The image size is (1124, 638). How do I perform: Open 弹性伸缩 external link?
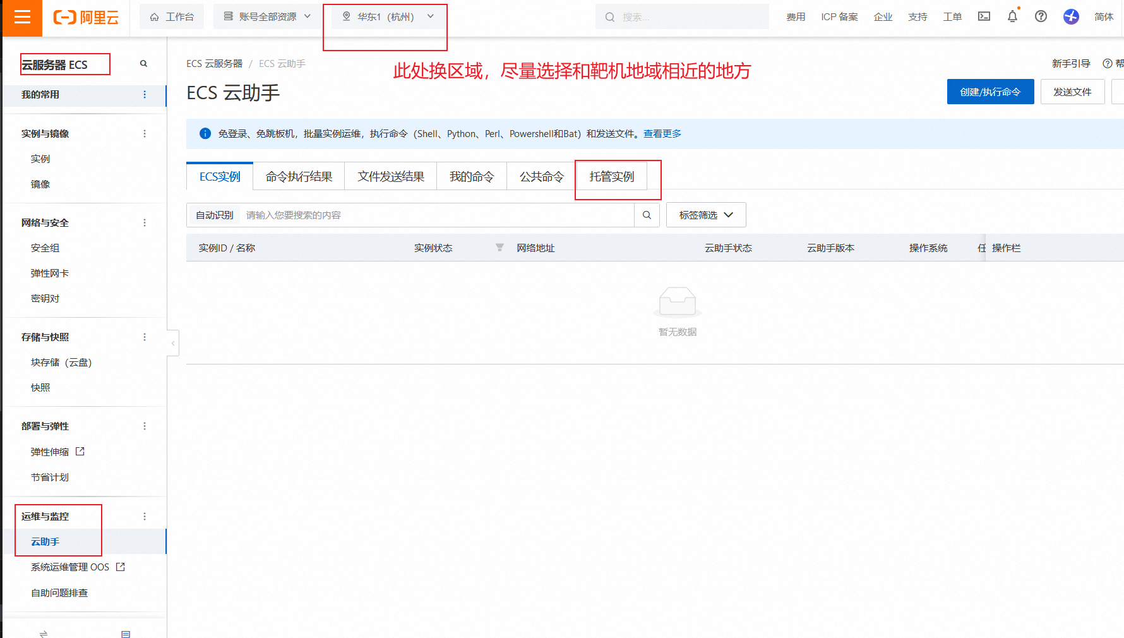(x=57, y=452)
